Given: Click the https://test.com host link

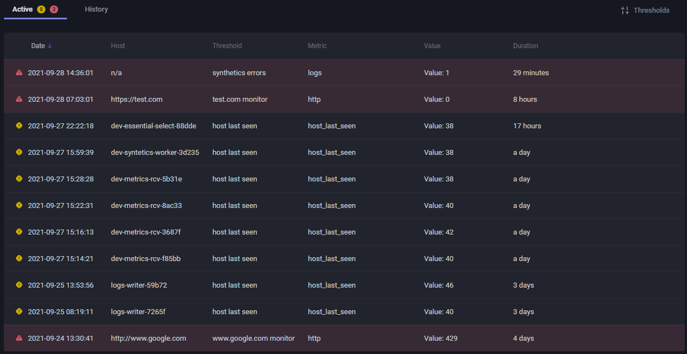Looking at the screenshot, I should 137,100.
